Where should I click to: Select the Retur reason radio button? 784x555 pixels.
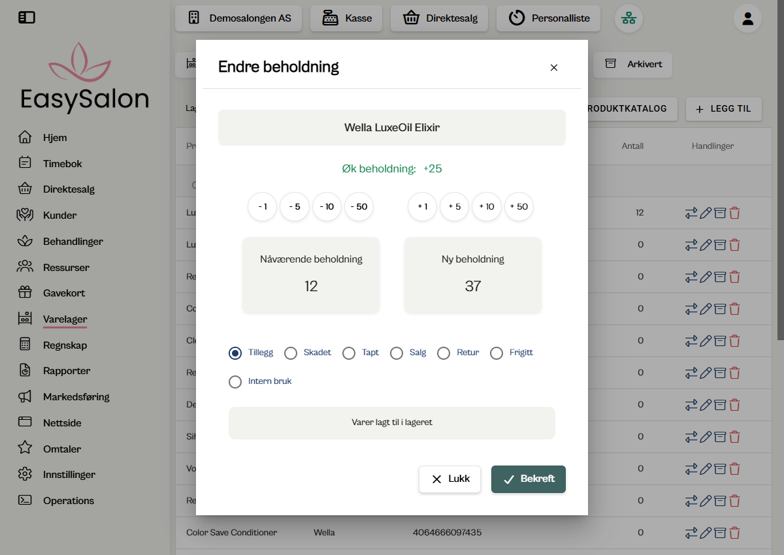(444, 353)
